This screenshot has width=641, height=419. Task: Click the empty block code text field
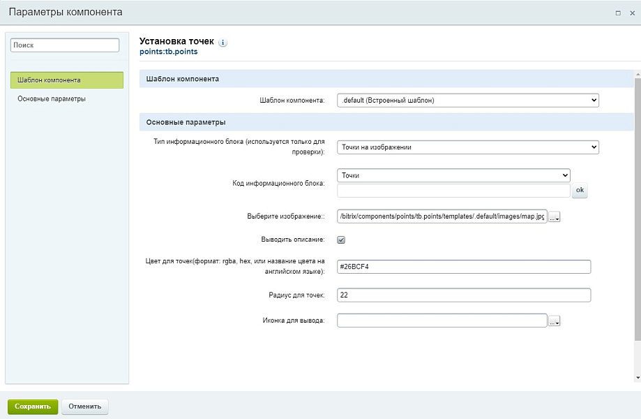tap(453, 191)
